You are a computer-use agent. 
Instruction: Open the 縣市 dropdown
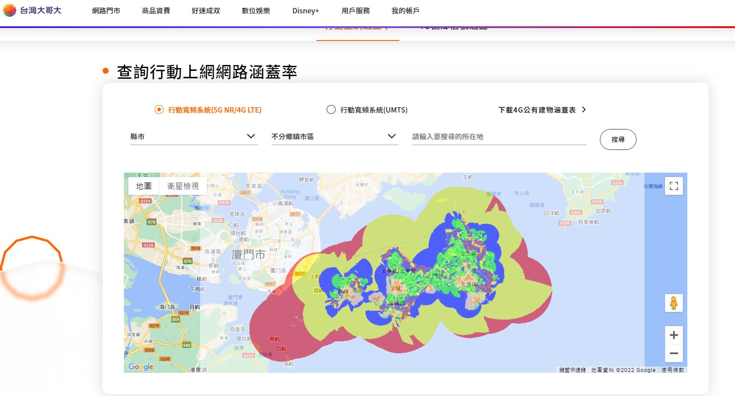click(193, 137)
